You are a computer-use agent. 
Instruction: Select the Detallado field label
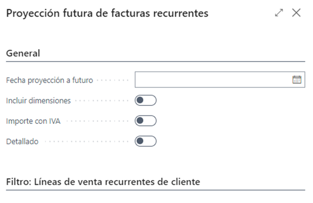click(x=22, y=142)
